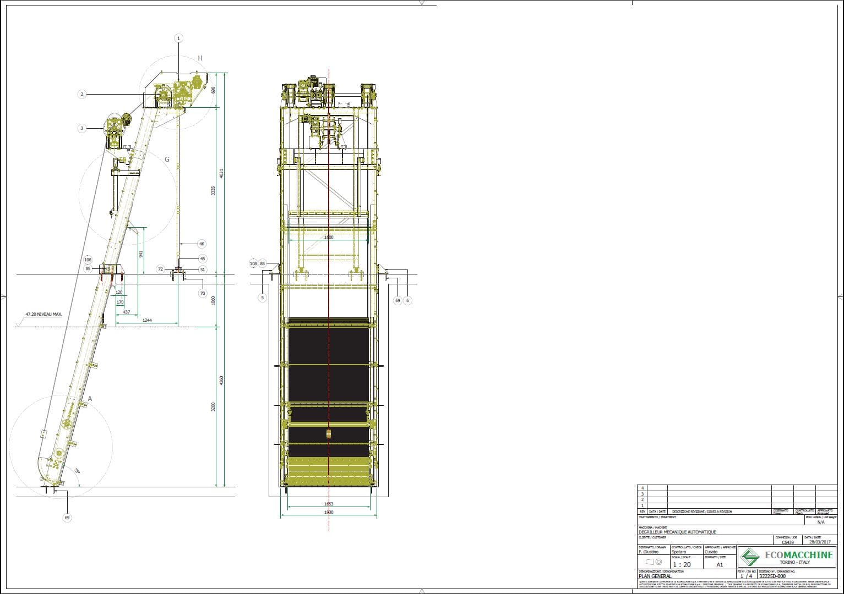The image size is (844, 594).
Task: Select the sheet format 'A1'
Action: point(720,564)
